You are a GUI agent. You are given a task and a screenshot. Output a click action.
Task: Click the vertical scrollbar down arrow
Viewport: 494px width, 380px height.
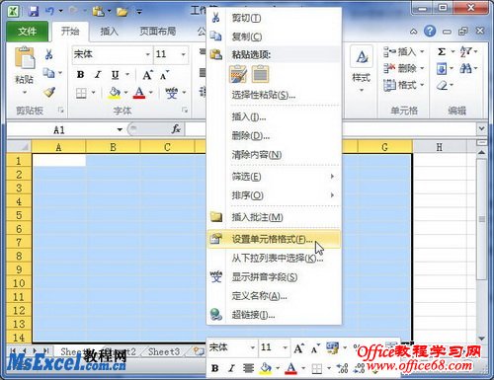[x=482, y=339]
